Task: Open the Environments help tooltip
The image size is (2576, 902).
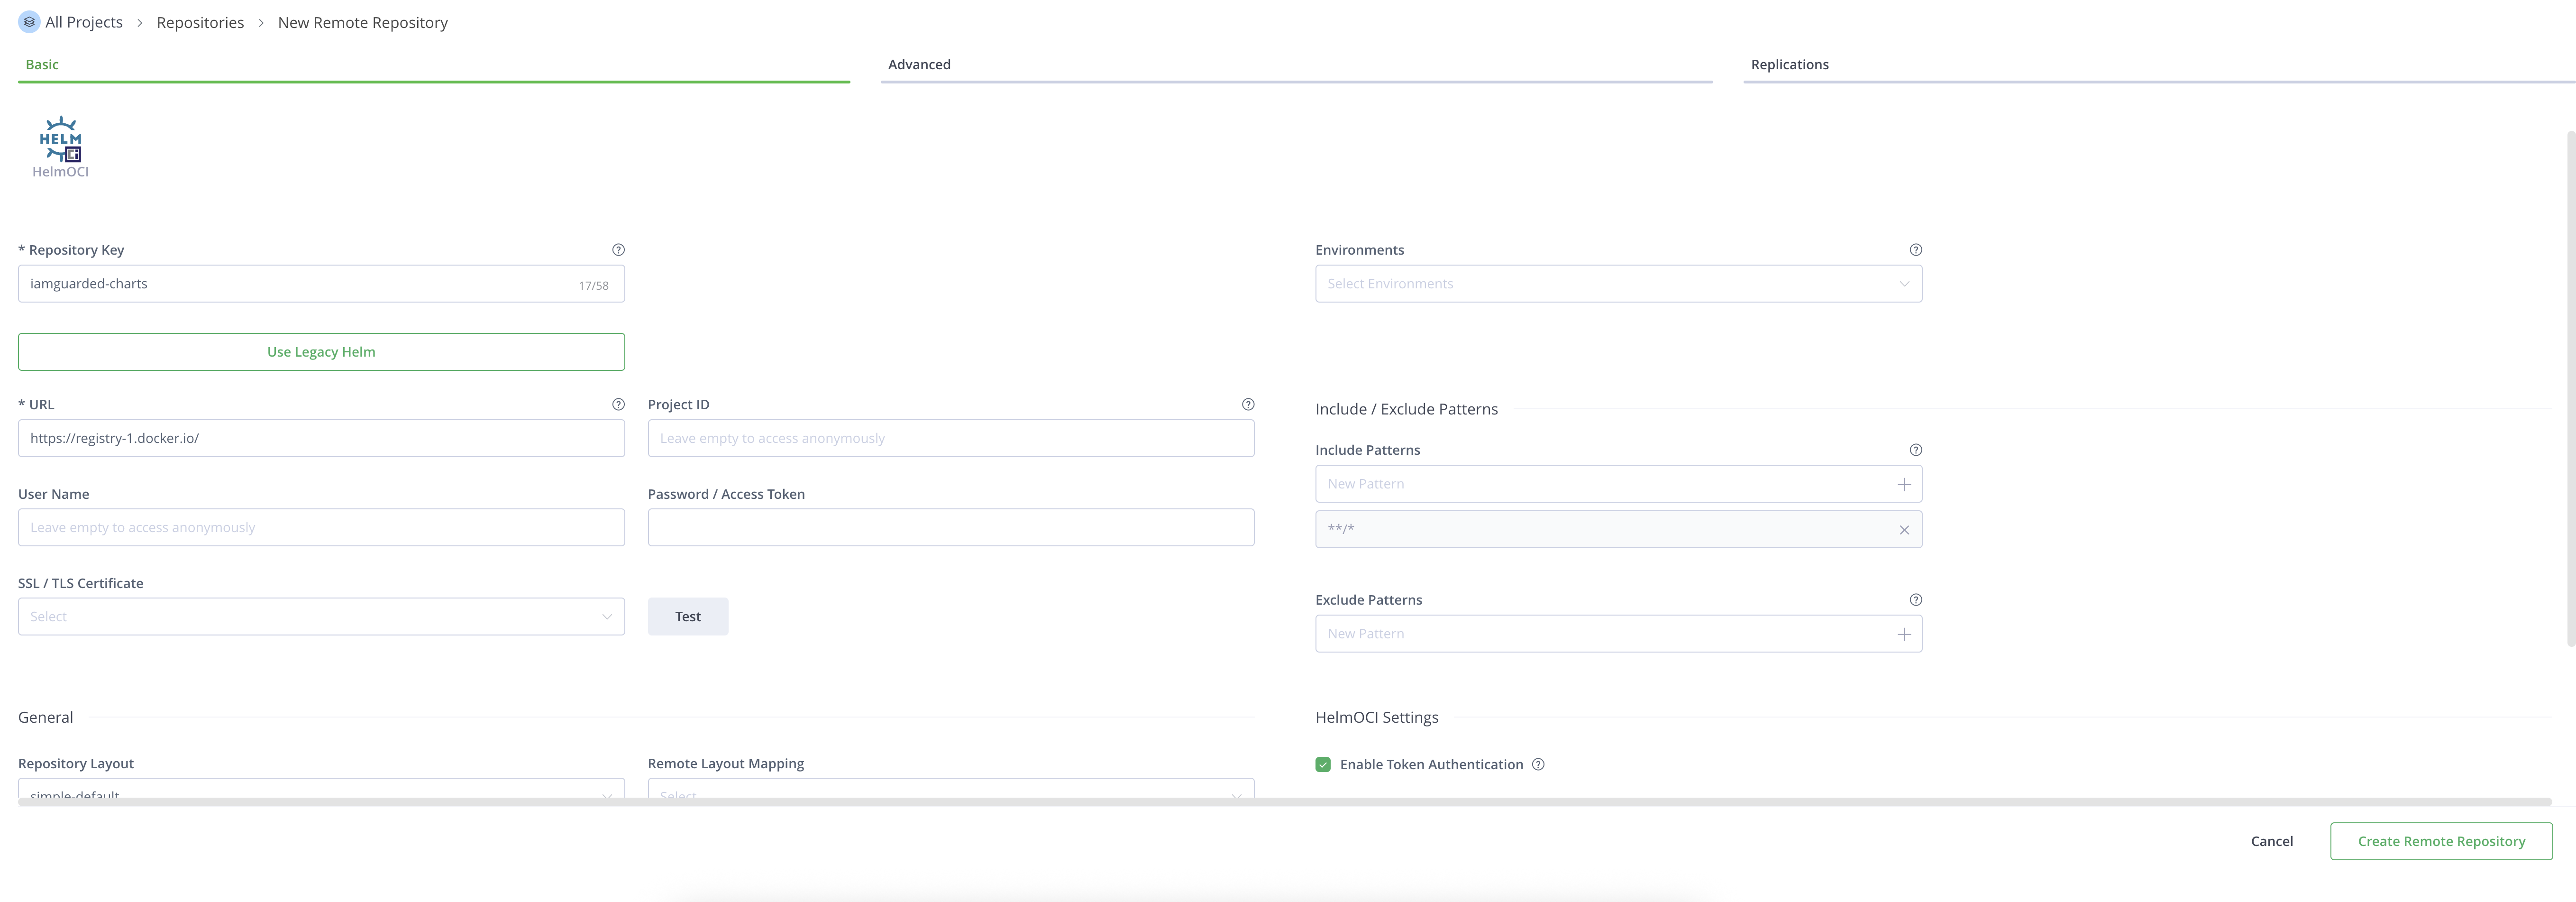Action: 1916,249
